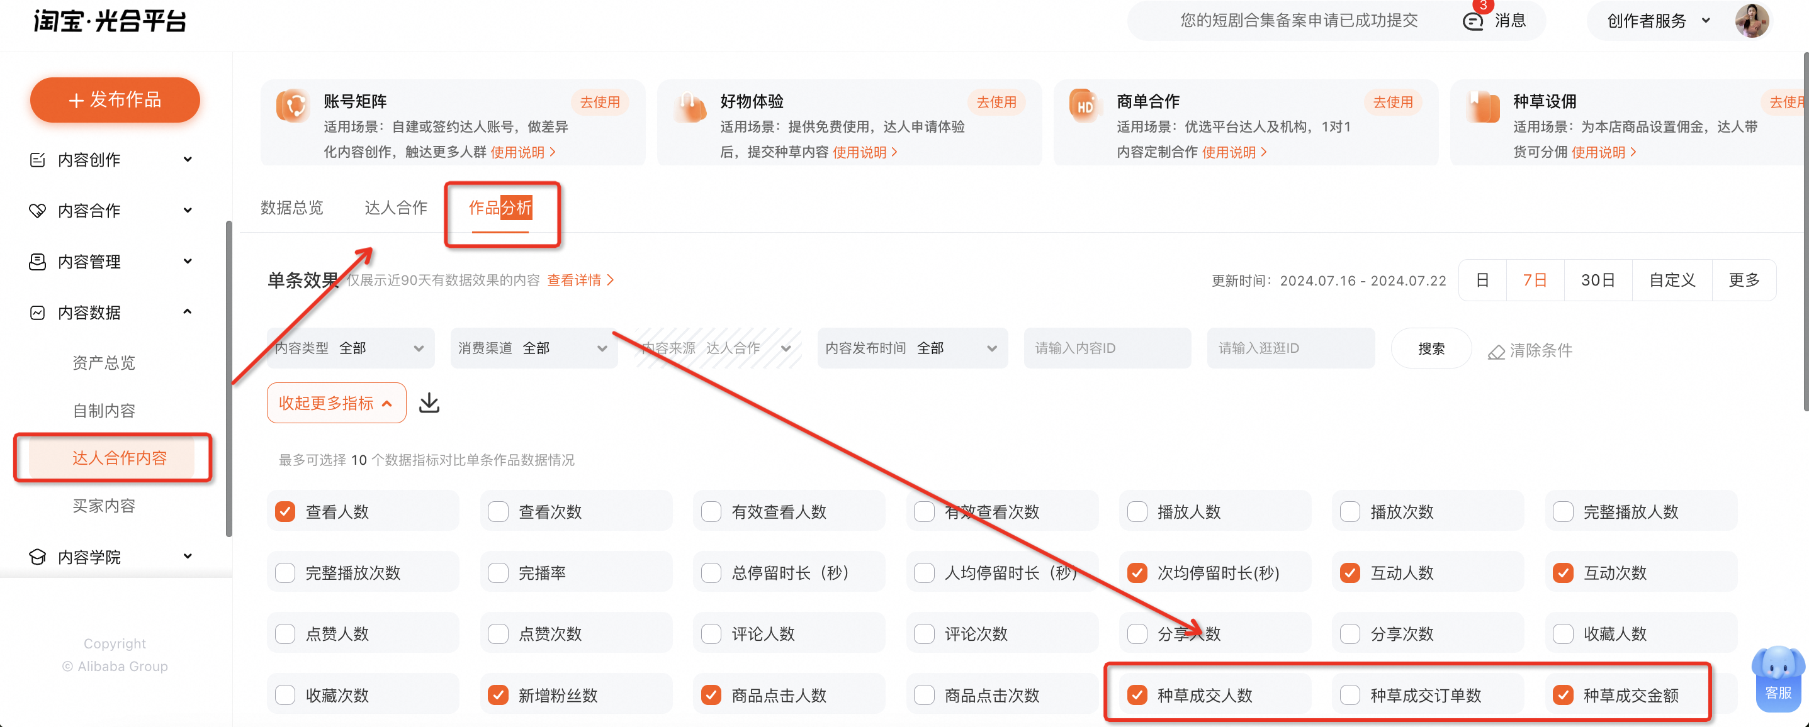Click the 发布作品 button
This screenshot has width=1809, height=727.
[115, 99]
